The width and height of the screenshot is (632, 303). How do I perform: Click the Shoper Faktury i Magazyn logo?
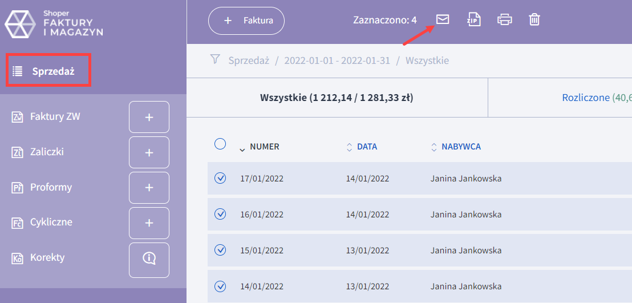[x=54, y=23]
